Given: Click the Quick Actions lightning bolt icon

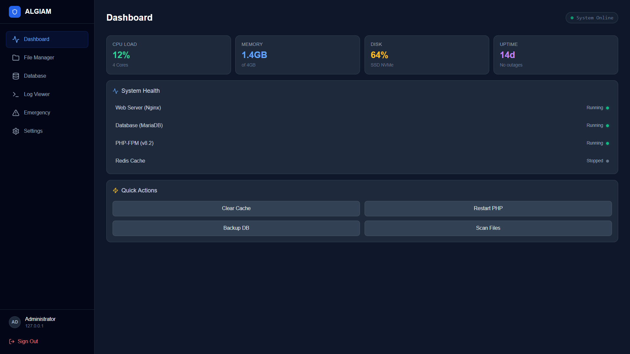Looking at the screenshot, I should [x=115, y=190].
